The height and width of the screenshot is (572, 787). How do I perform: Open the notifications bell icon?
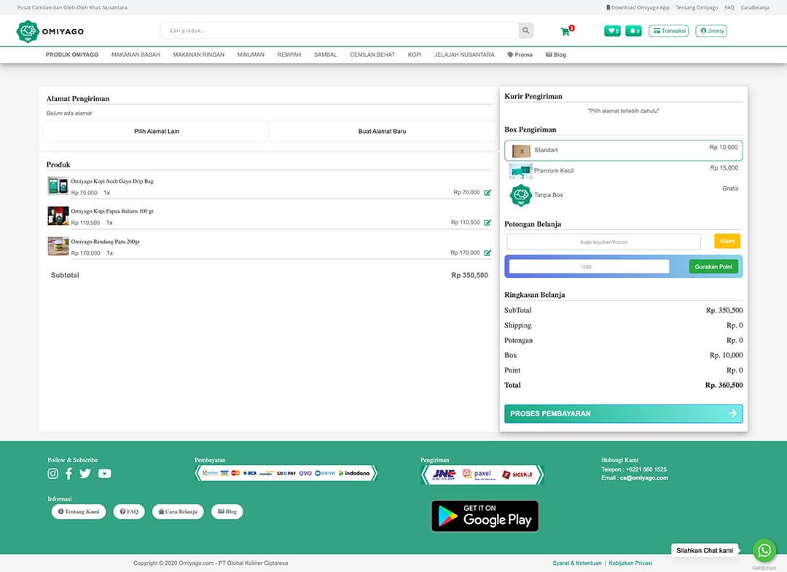(633, 31)
